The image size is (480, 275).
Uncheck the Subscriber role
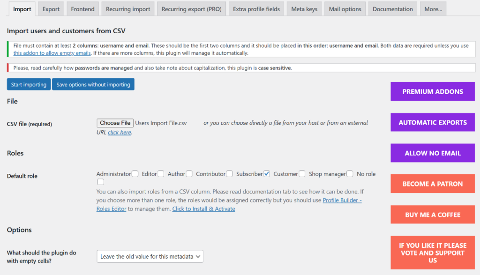[x=267, y=173]
